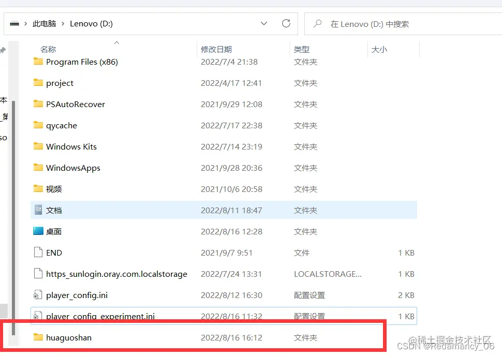Screen dimensions: 502x356
Task: Select 此电脑 in the breadcrumb path
Action: [44, 24]
